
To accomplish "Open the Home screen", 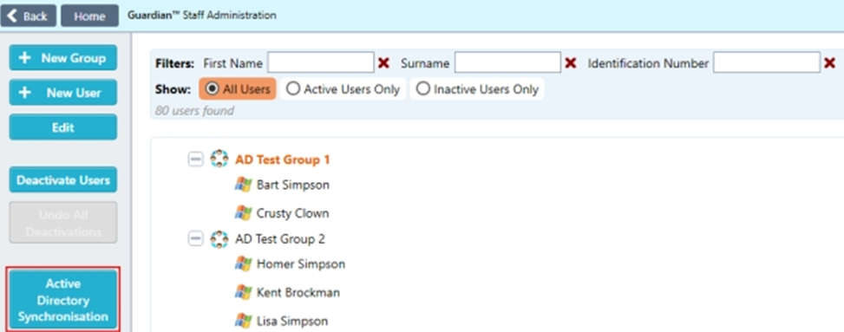I will 89,16.
